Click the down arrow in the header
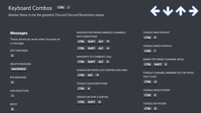 (168, 11)
